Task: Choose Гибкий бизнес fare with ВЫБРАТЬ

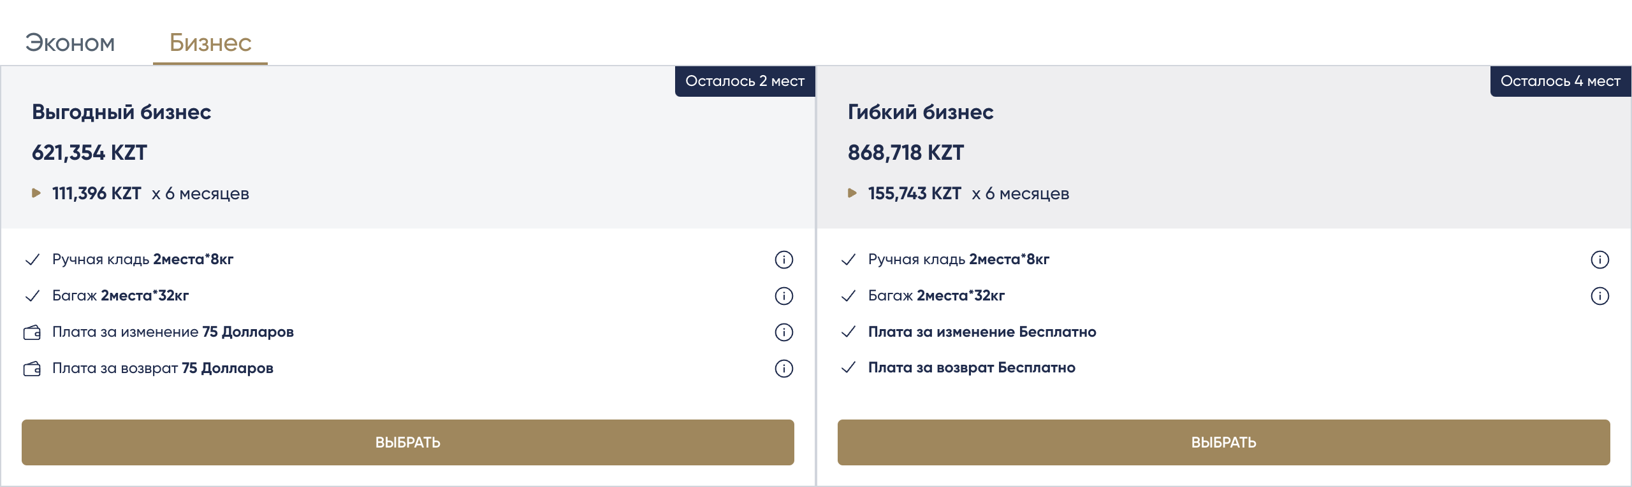Action: pyautogui.click(x=1223, y=442)
